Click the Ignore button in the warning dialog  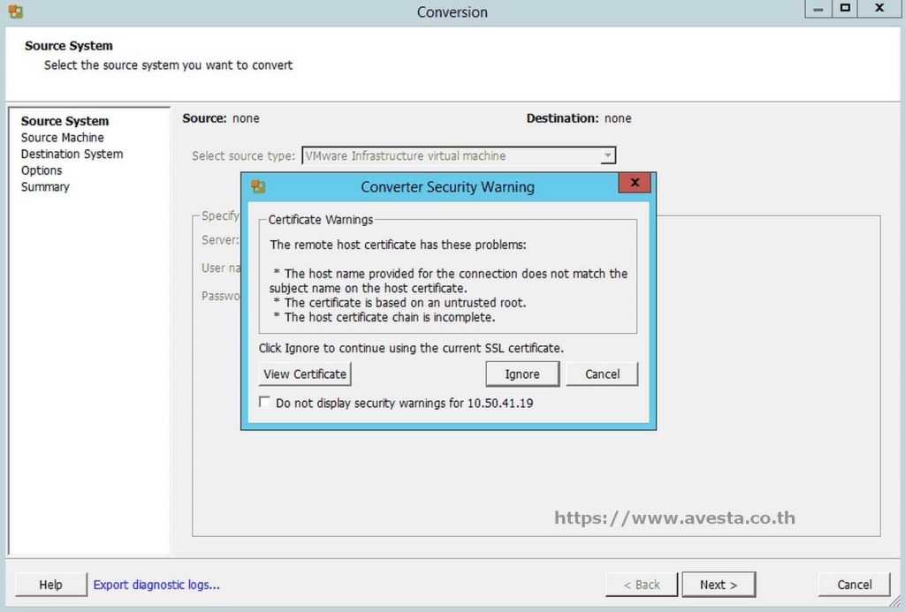(x=522, y=374)
